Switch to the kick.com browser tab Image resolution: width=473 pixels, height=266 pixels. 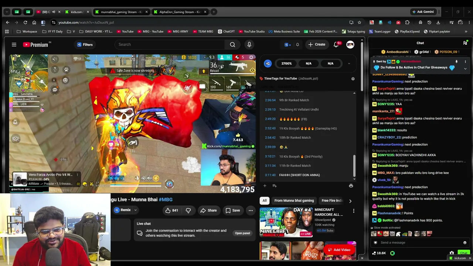click(77, 12)
